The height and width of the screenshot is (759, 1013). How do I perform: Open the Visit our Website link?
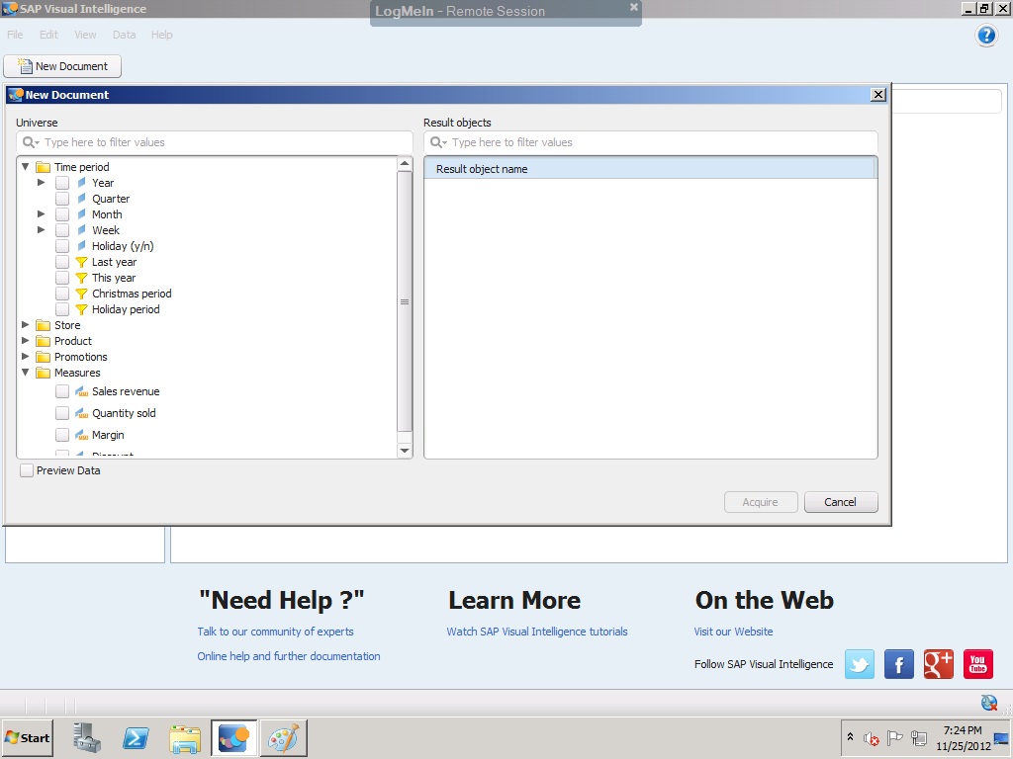(x=733, y=632)
